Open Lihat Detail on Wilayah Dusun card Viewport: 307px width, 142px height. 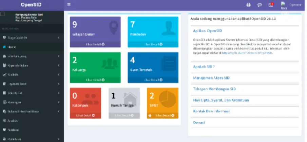(x=95, y=44)
